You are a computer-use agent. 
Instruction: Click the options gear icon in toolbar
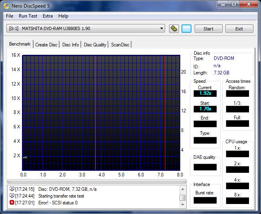coord(174,29)
